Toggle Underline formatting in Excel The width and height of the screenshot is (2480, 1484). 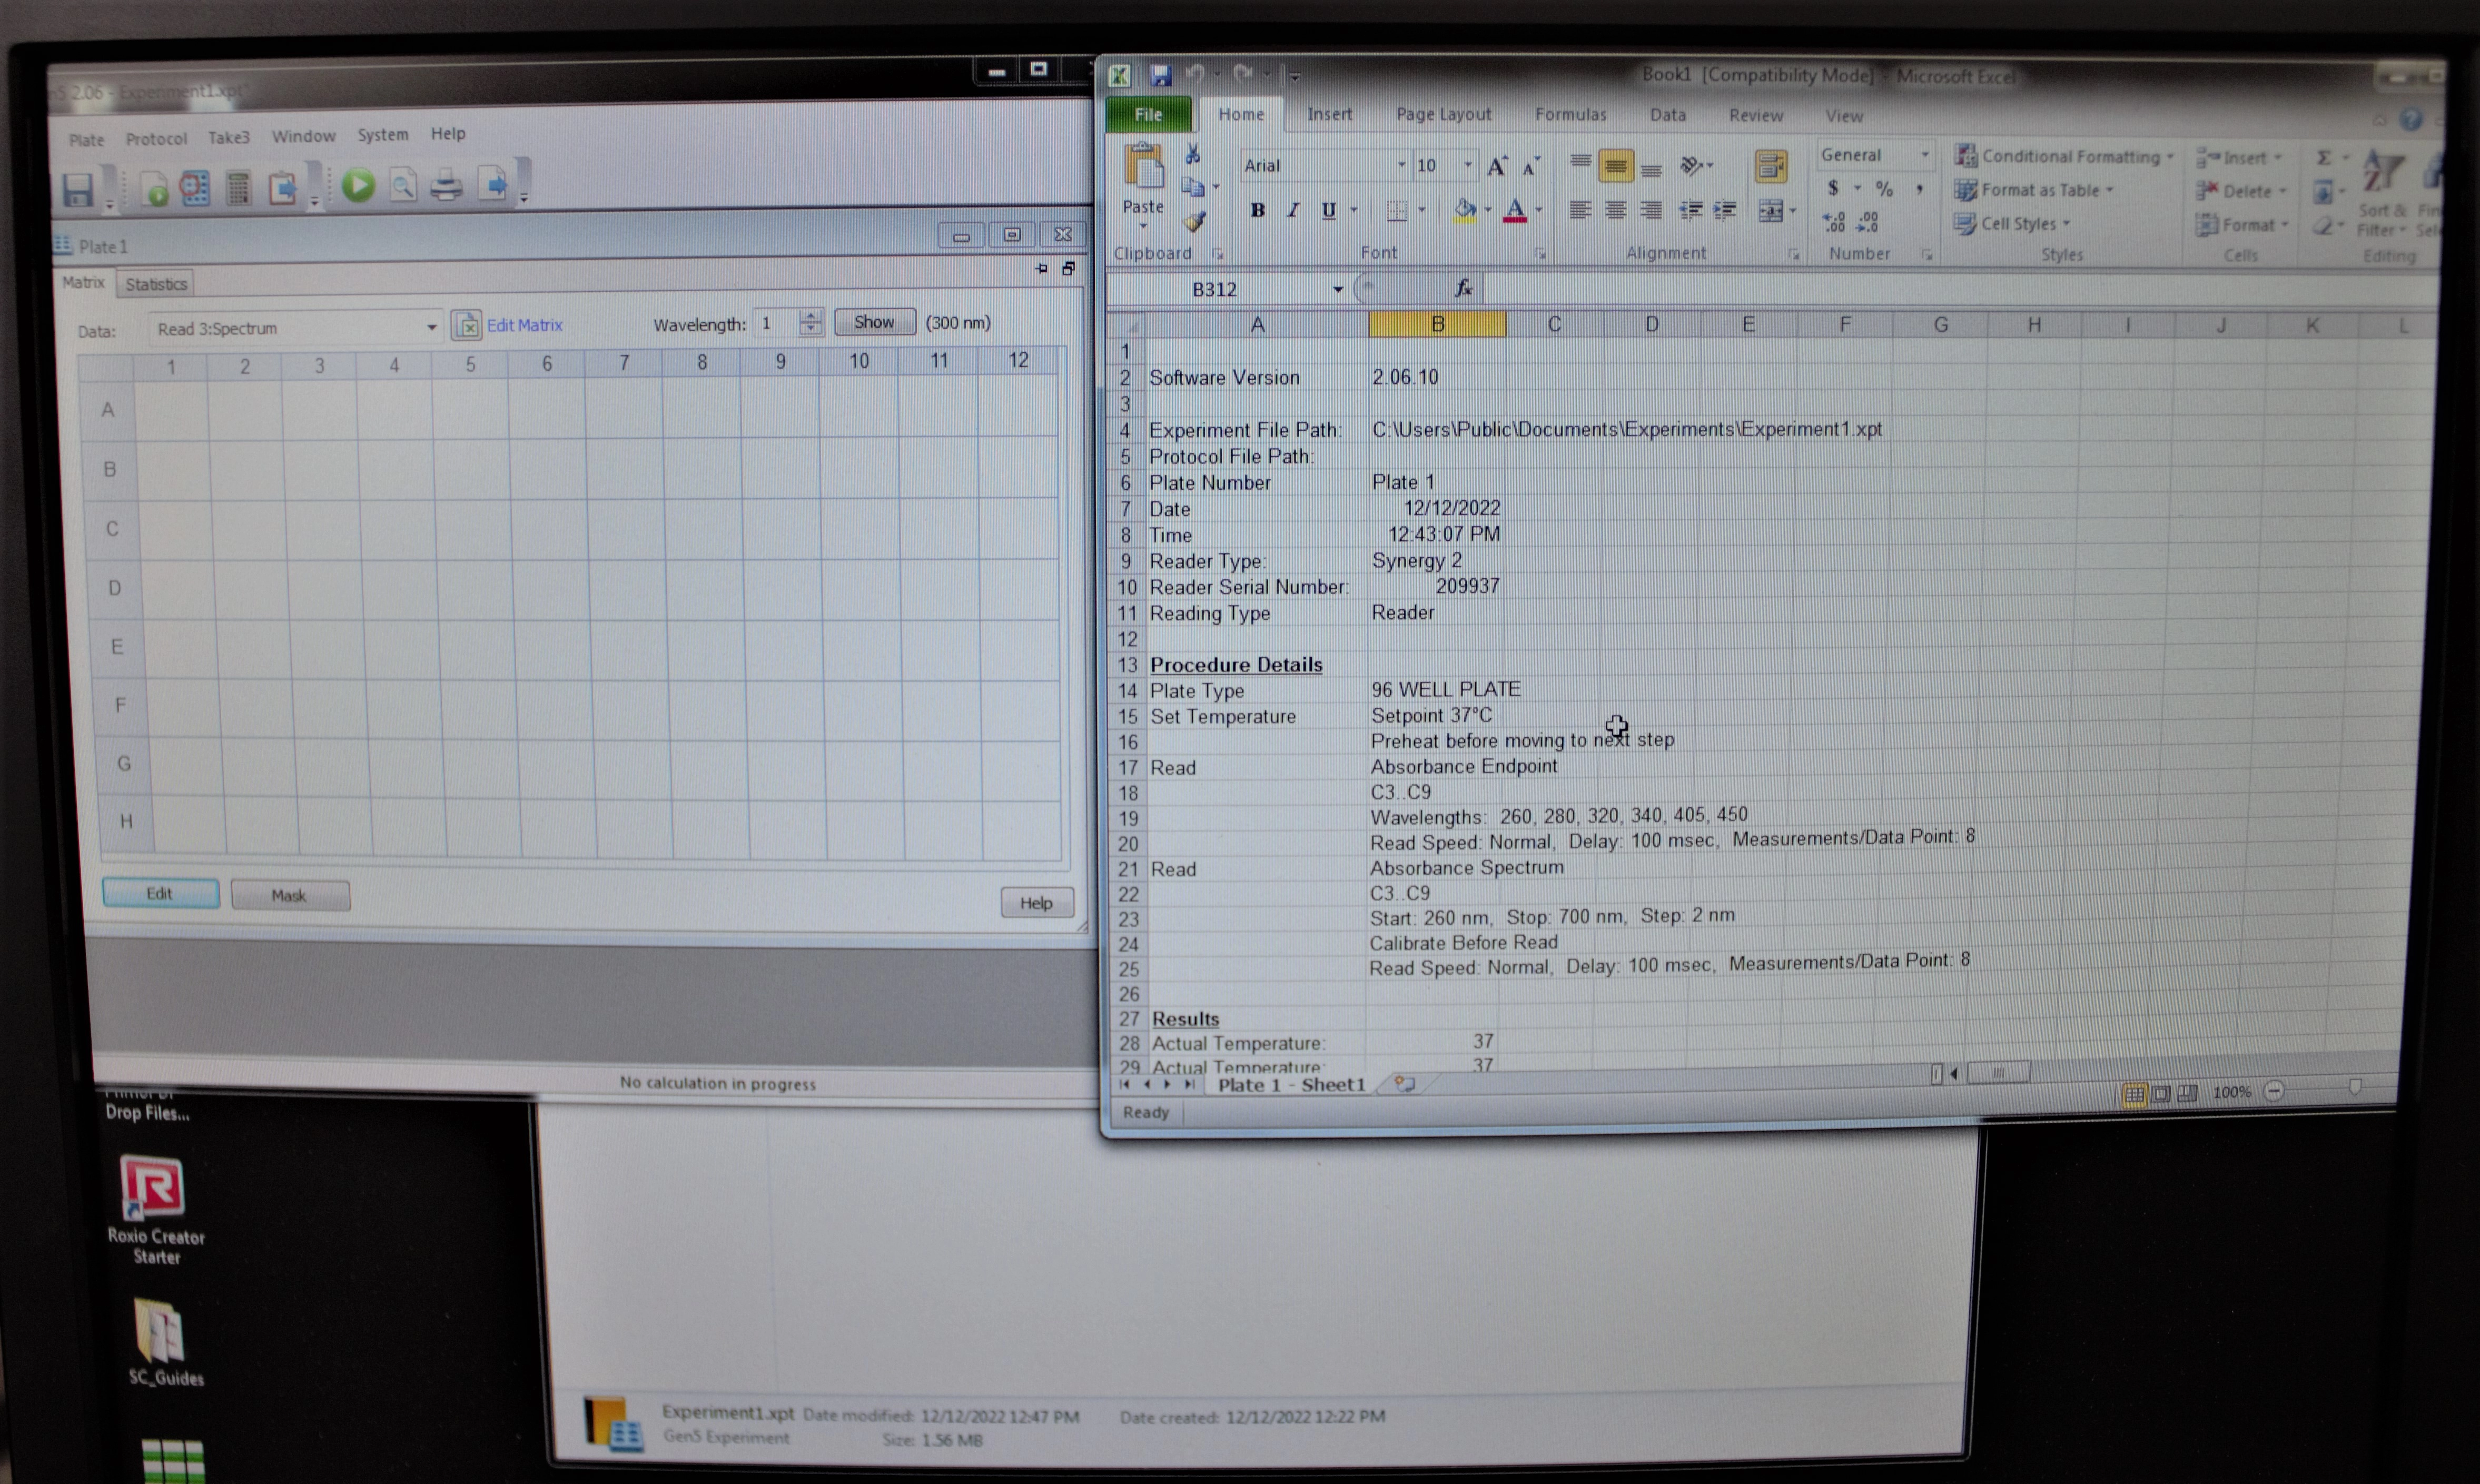1328,210
